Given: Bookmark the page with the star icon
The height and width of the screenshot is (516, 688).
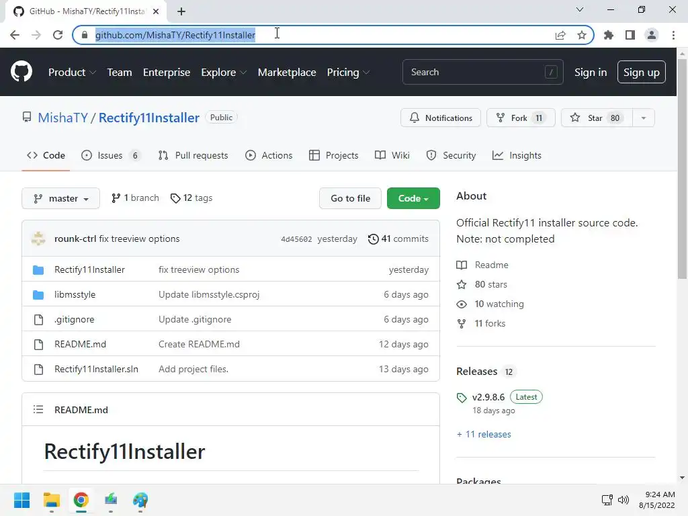Looking at the screenshot, I should pos(582,35).
